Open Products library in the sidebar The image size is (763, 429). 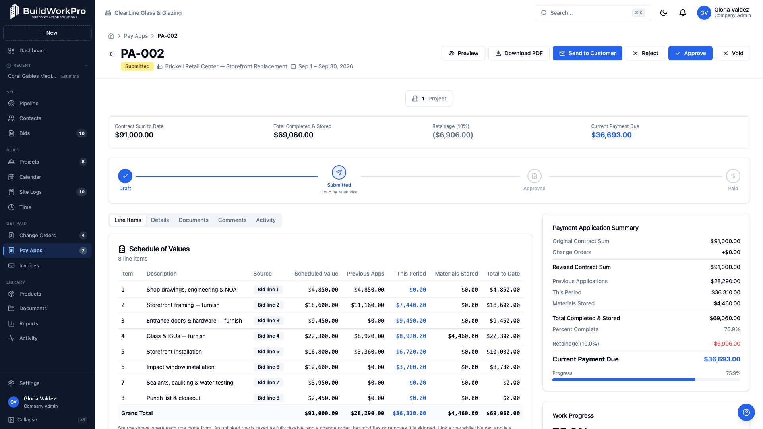click(x=47, y=294)
